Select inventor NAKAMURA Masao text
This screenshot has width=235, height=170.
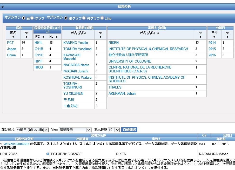[x=213, y=154]
